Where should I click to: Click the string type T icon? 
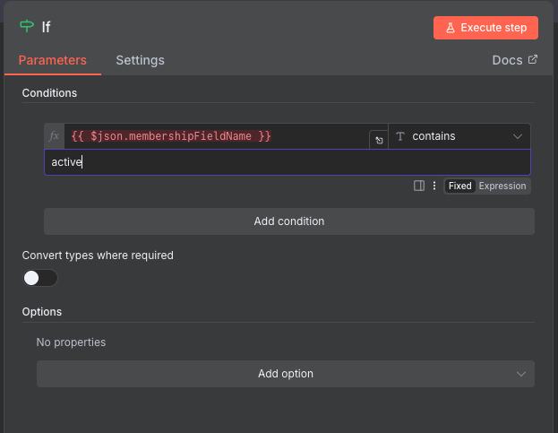pyautogui.click(x=400, y=136)
